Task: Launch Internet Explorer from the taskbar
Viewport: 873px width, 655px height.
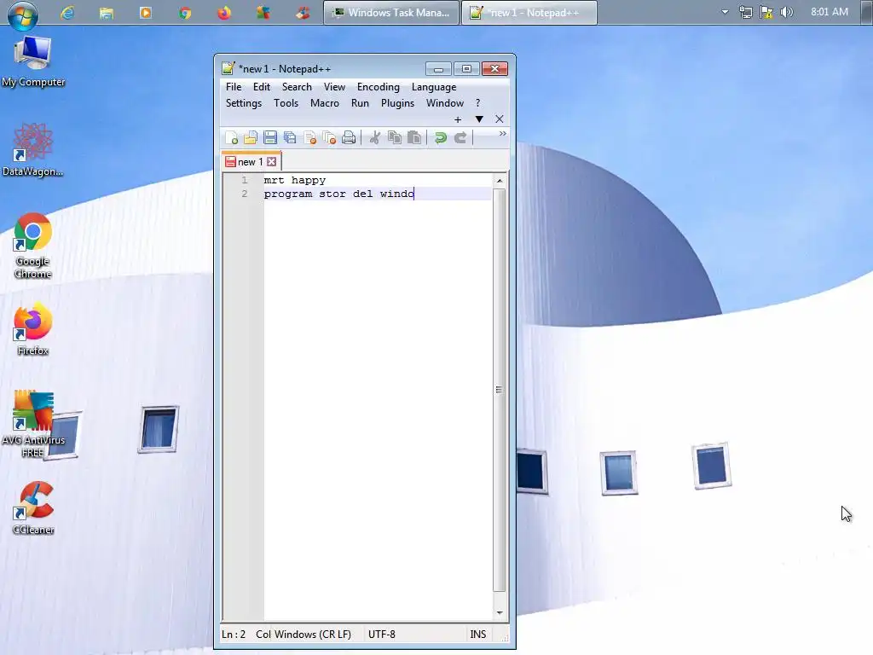Action: pyautogui.click(x=67, y=12)
